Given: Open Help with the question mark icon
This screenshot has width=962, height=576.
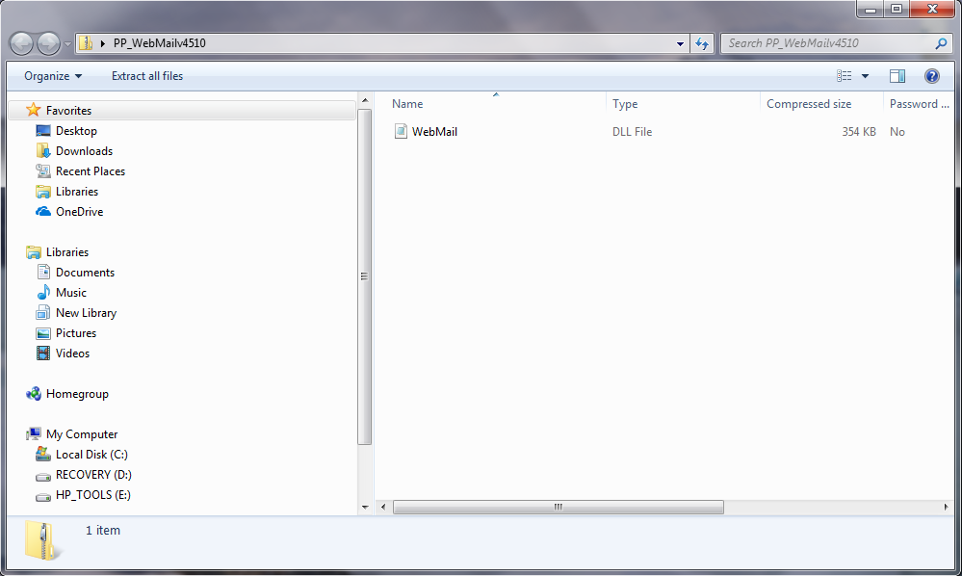Looking at the screenshot, I should tap(931, 76).
